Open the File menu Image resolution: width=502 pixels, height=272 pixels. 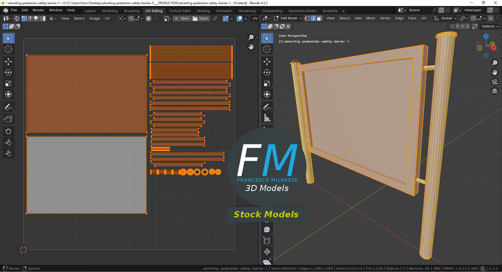coord(14,10)
